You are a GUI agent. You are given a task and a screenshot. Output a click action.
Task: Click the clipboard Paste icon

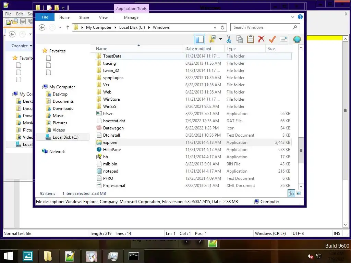(x=251, y=39)
